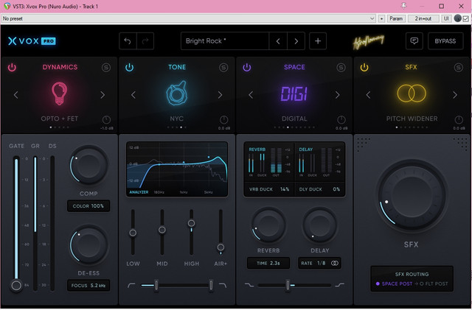472x310 pixels.
Task: Click the UI button in host bar
Action: (446, 18)
